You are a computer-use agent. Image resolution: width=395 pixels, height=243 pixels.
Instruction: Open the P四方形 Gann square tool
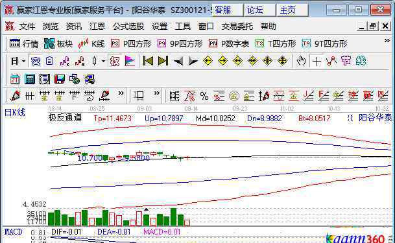(x=131, y=44)
